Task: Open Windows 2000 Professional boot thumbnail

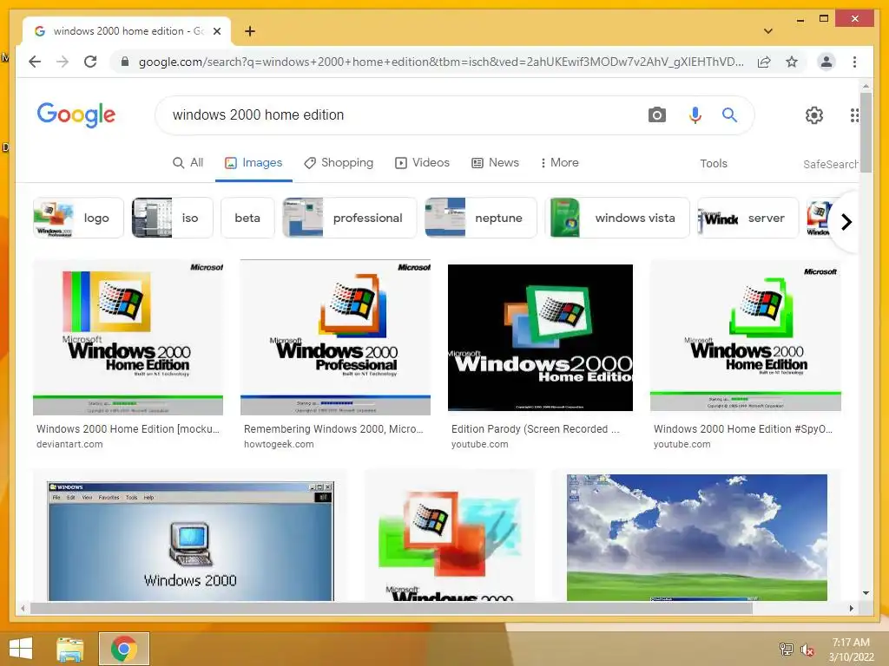Action: 336,337
